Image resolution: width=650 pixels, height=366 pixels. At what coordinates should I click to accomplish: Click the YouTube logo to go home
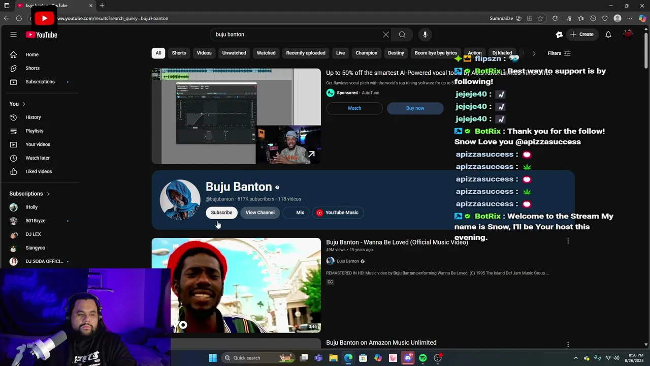click(42, 35)
